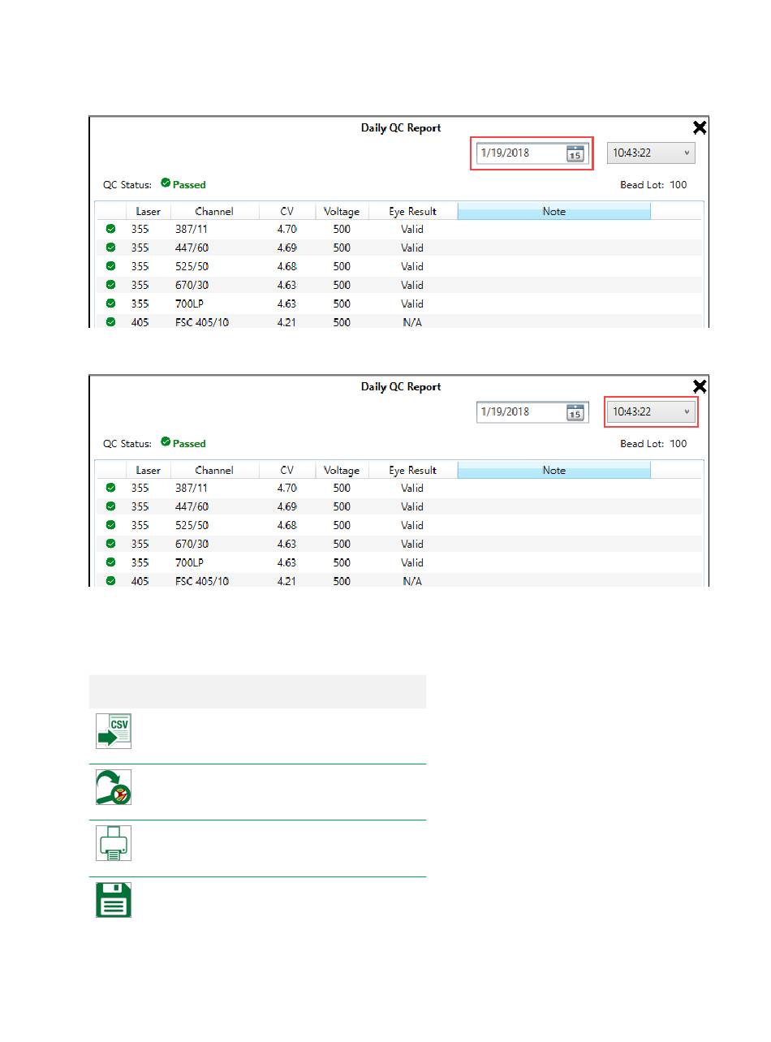
Task: Click the green Passed status icon in upper report
Action: click(166, 183)
